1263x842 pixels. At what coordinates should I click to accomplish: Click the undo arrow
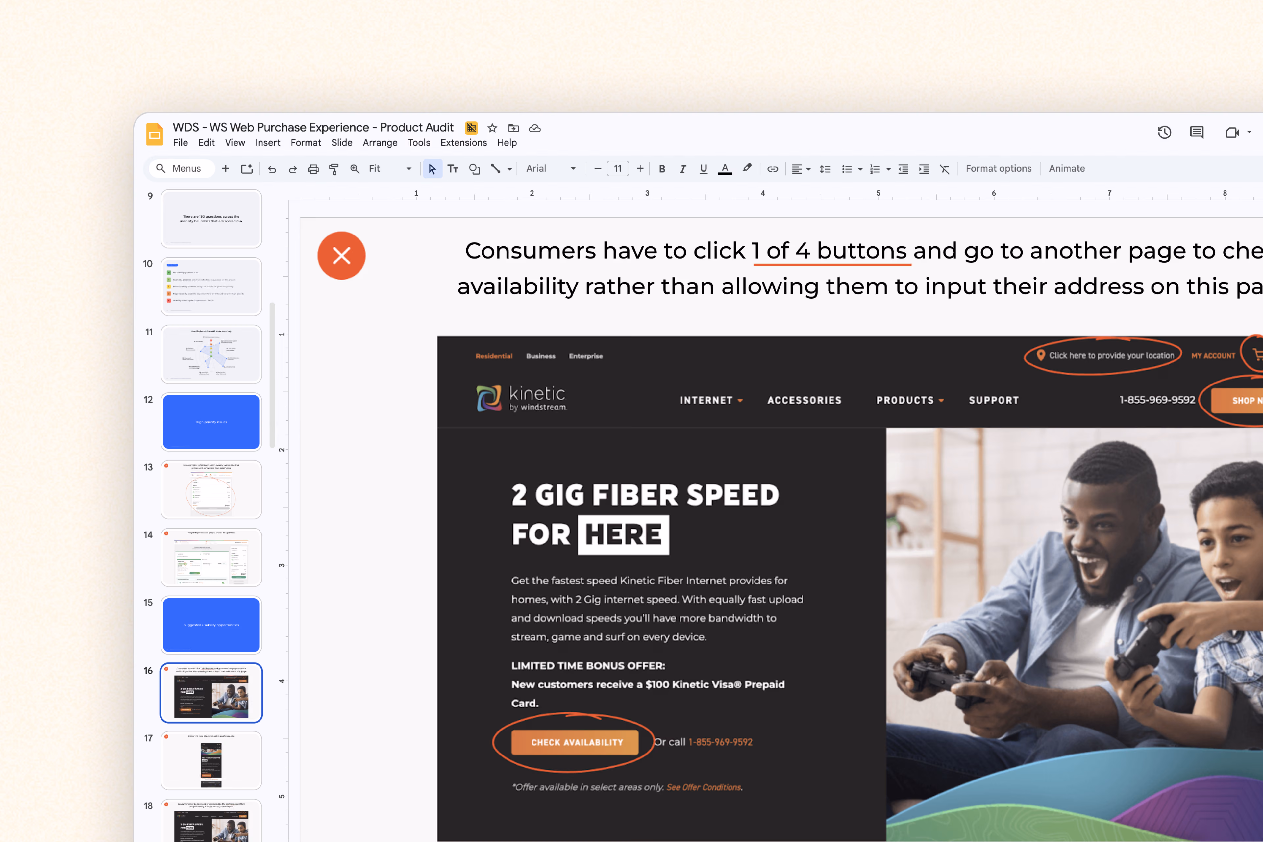[x=272, y=169]
